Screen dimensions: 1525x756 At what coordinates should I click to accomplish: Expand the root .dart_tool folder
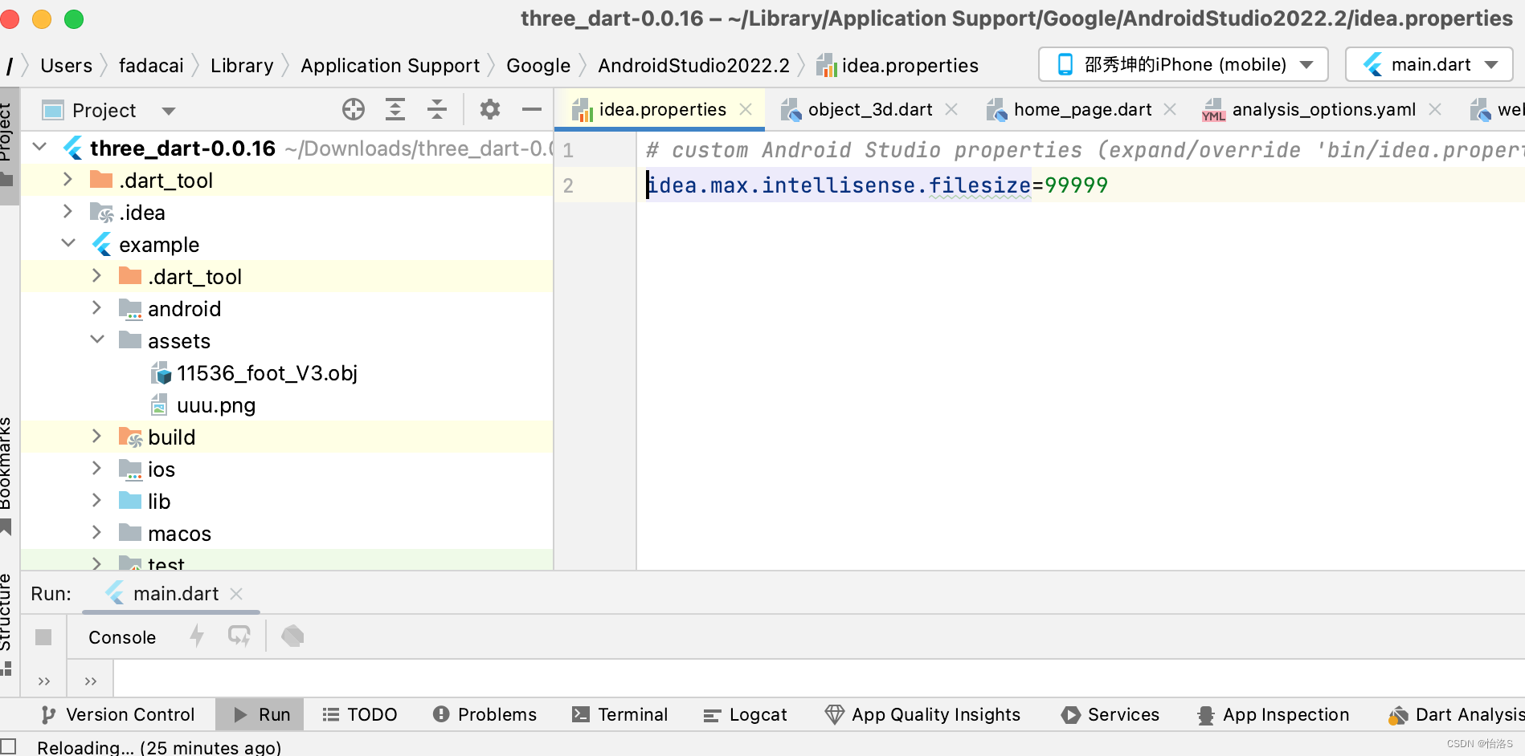point(68,180)
